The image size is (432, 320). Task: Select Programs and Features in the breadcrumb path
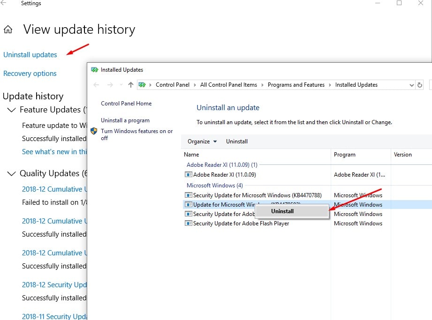[296, 85]
